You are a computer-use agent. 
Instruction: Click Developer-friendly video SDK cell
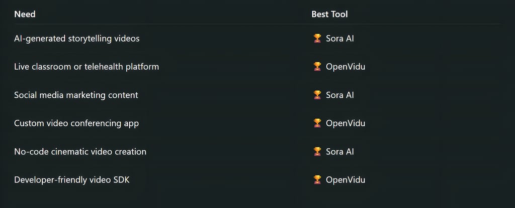click(x=72, y=180)
